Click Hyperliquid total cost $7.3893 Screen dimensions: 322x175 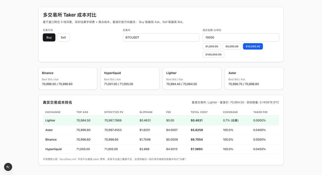click(x=197, y=149)
